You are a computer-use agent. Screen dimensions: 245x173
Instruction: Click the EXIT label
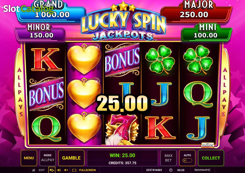pos(42,170)
